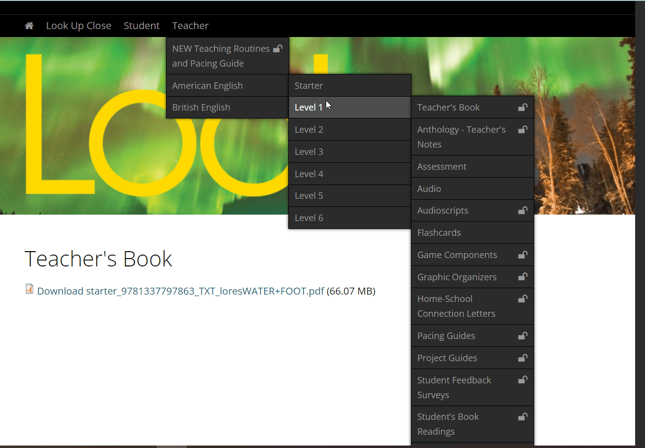Click the padlock beside Home-School Connection Letters
The height and width of the screenshot is (448, 645).
pos(522,299)
